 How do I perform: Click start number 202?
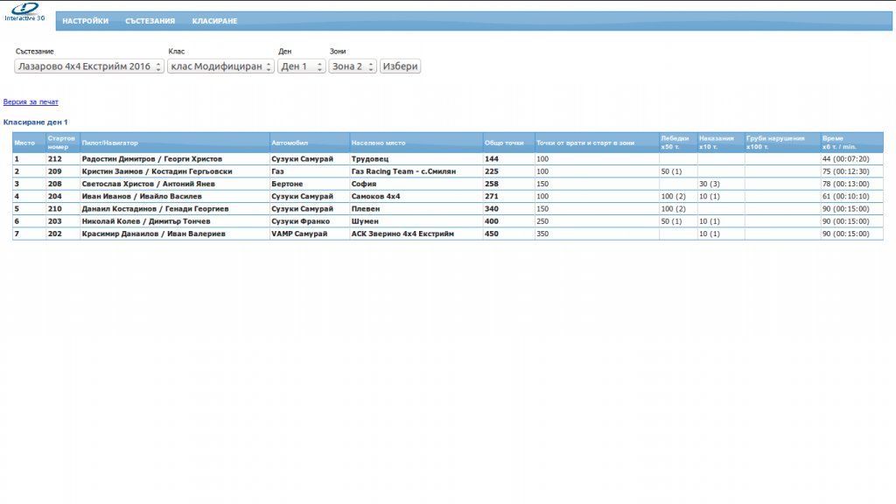point(55,234)
